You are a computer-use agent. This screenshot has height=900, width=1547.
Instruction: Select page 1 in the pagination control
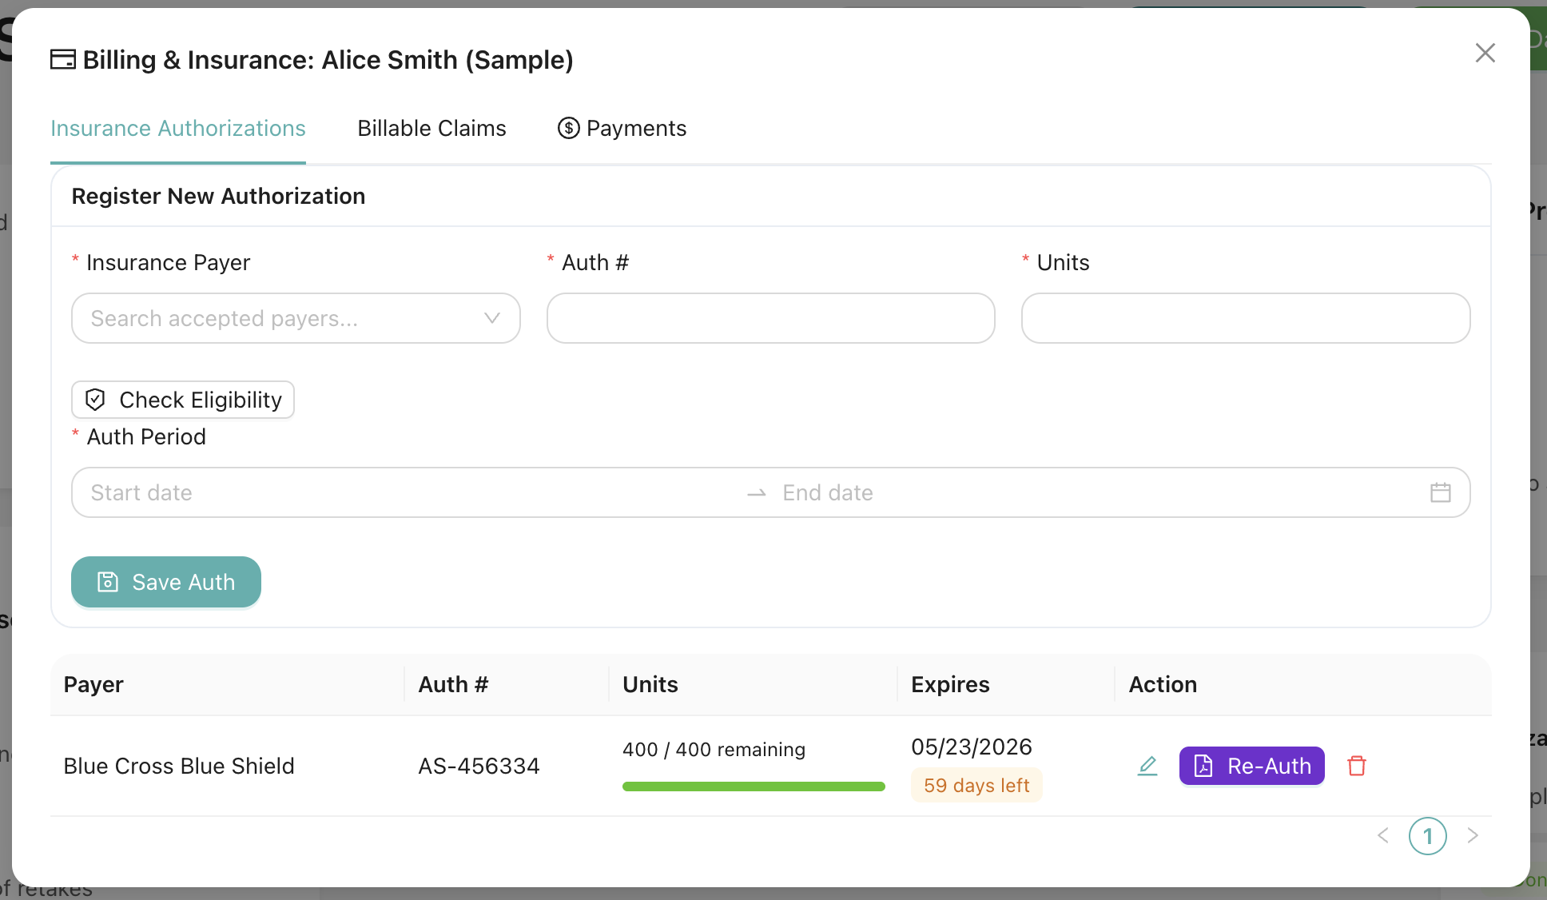coord(1428,835)
